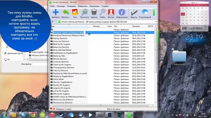Select Digidrink by Mike Edward Moras folder
The height and width of the screenshot is (118, 211).
tap(102, 73)
